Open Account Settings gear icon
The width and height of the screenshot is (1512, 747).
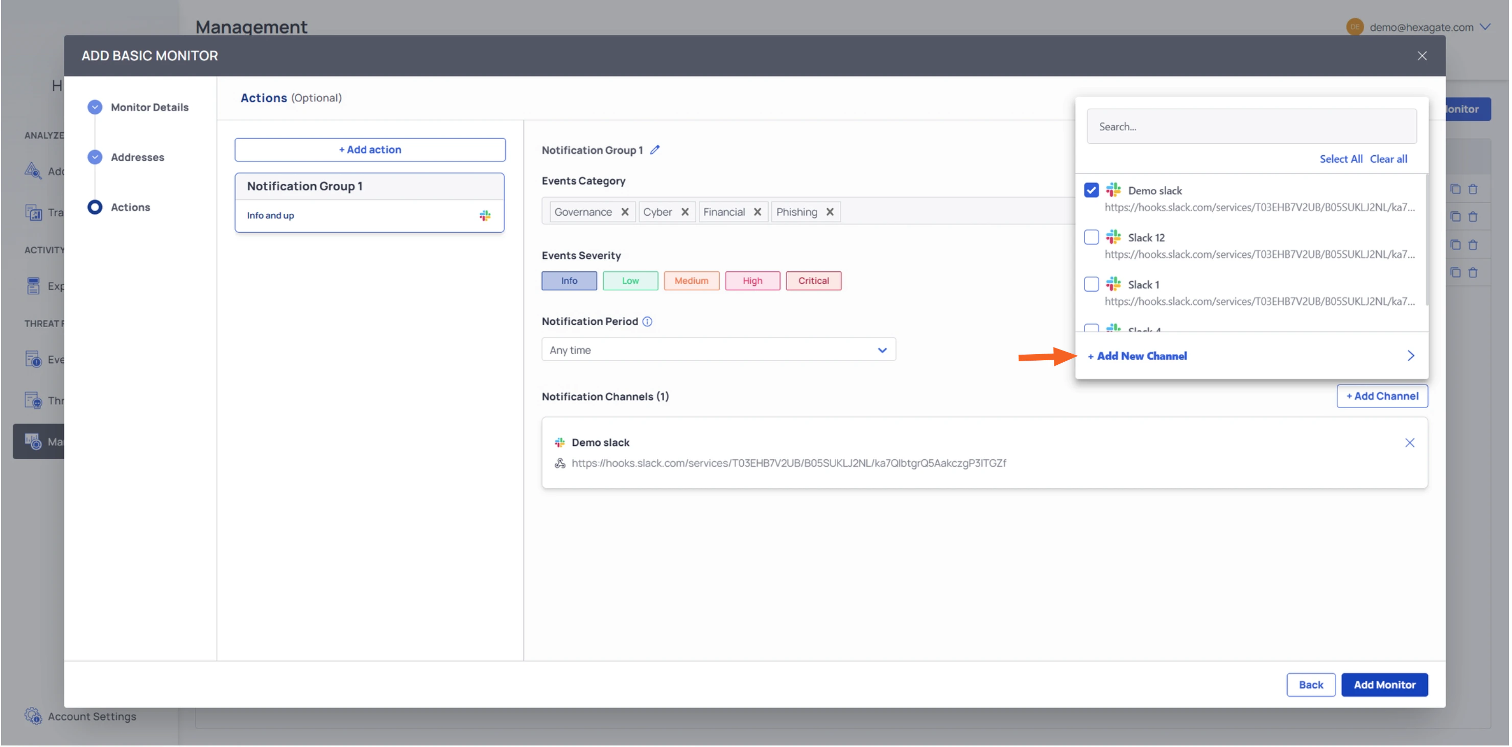pos(33,716)
